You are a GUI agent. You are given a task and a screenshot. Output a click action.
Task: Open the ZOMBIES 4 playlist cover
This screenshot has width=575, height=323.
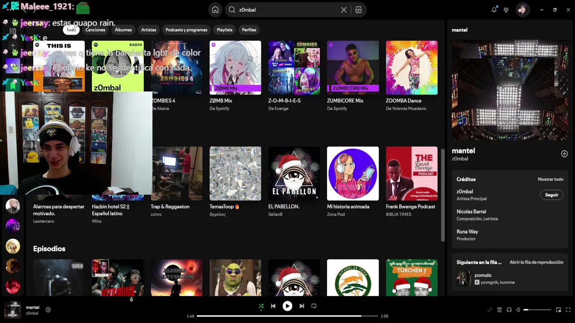click(x=177, y=68)
